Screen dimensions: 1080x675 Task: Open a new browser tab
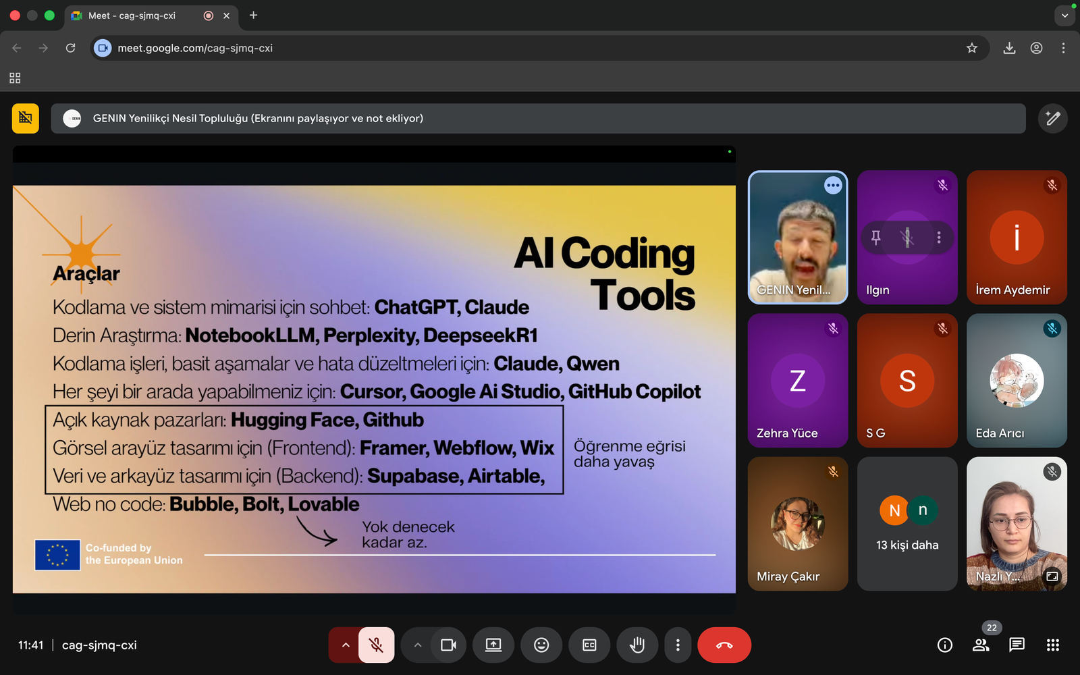click(253, 16)
